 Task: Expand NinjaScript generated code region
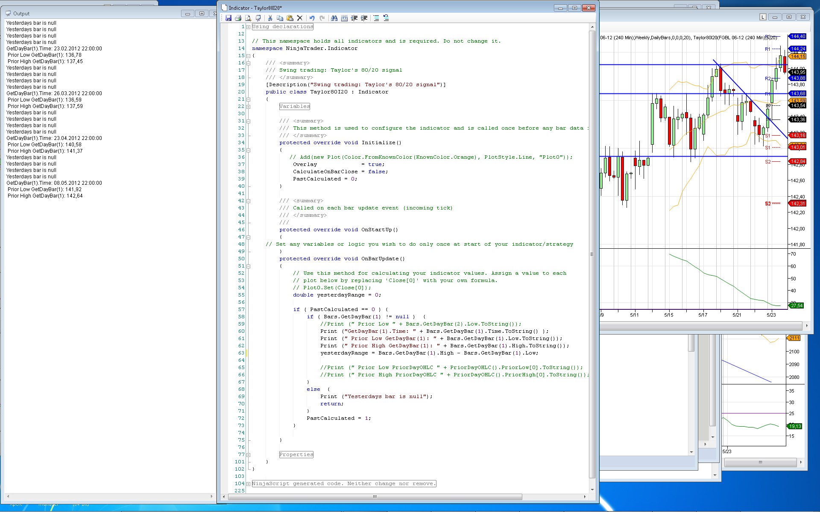248,484
